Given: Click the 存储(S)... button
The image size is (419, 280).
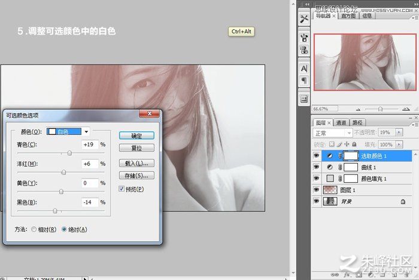Looking at the screenshot, I should coord(136,176).
